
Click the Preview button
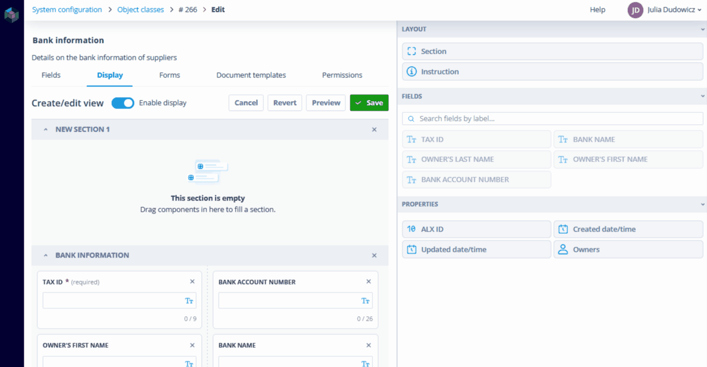click(x=326, y=103)
